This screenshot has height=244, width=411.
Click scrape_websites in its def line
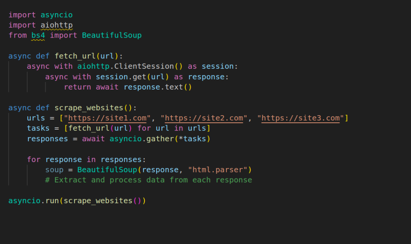coord(89,108)
